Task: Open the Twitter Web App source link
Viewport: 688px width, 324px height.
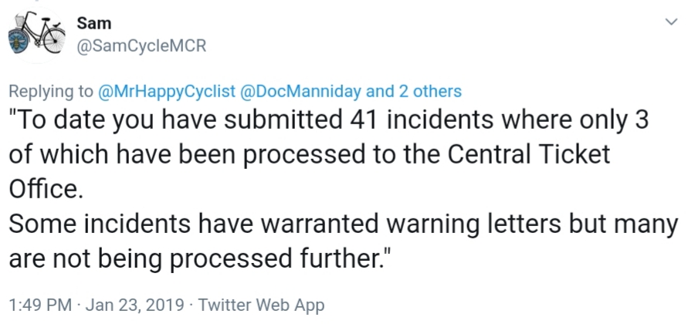Action: [261, 305]
